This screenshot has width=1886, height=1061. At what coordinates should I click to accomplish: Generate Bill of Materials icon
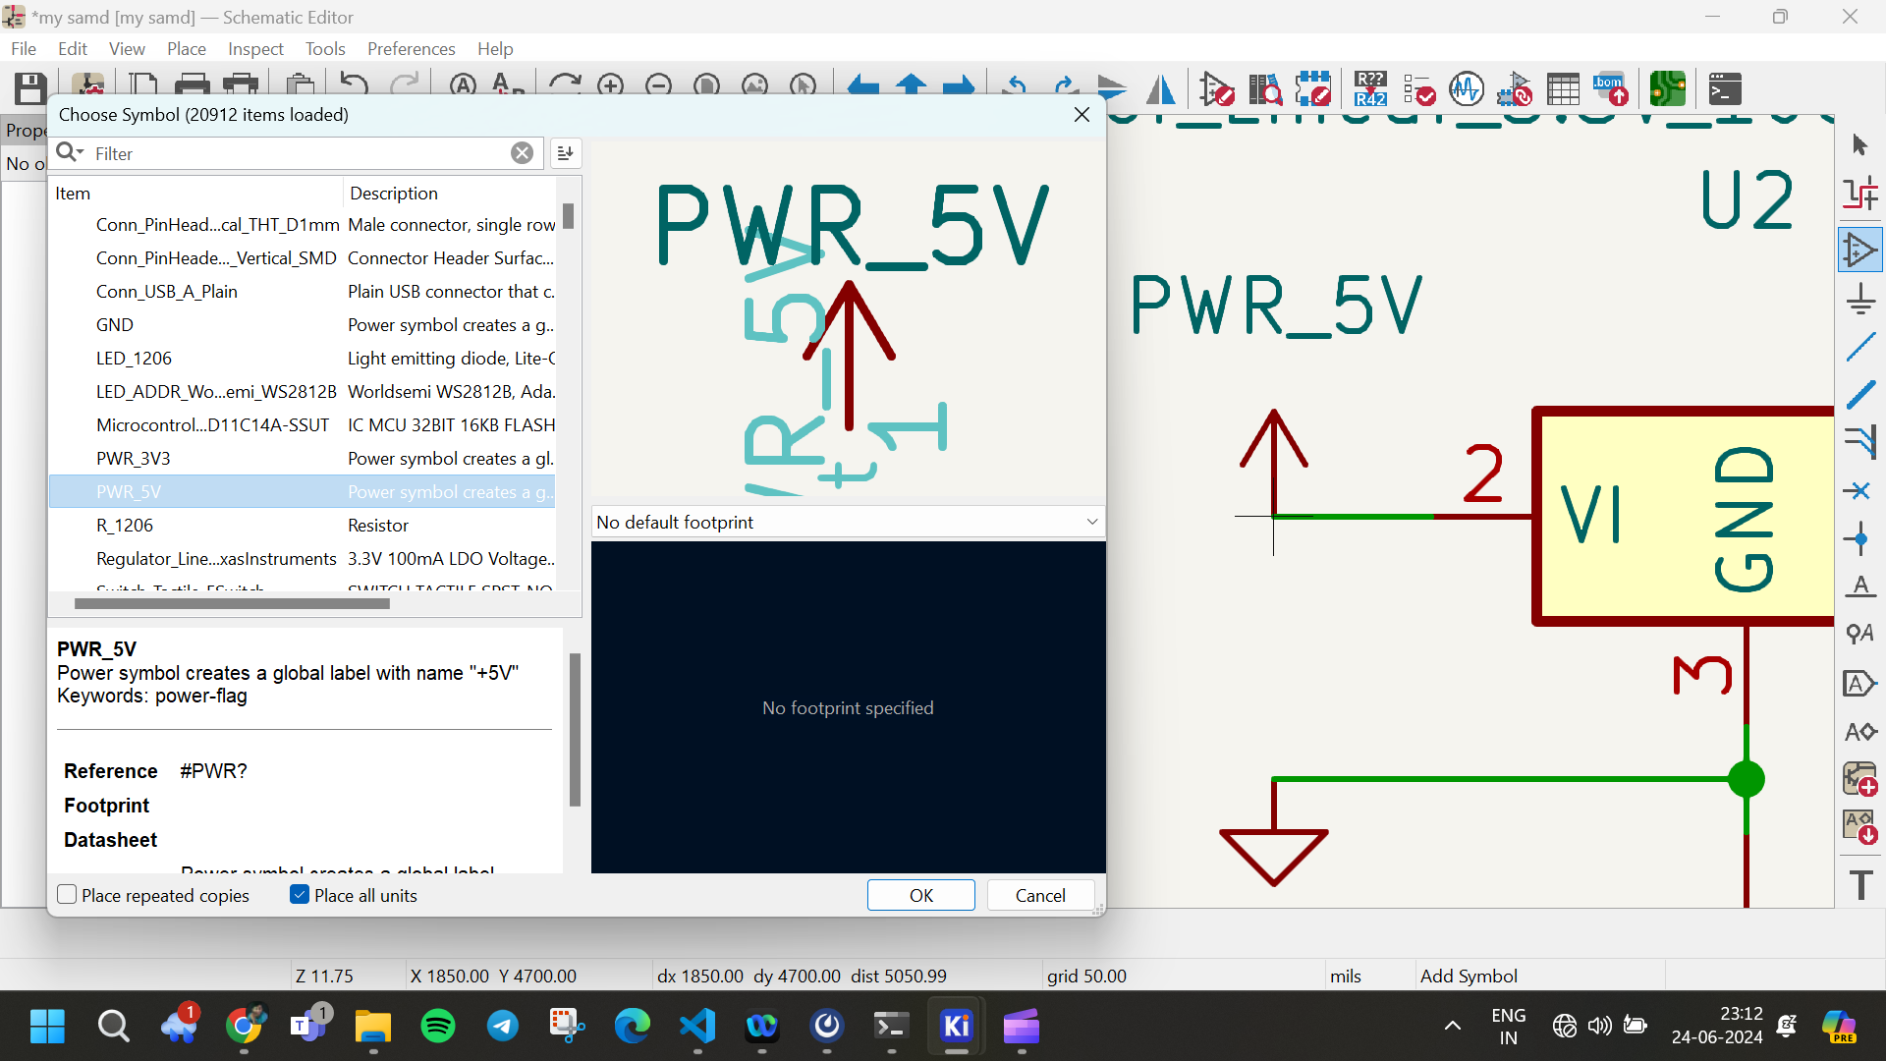click(x=1611, y=88)
